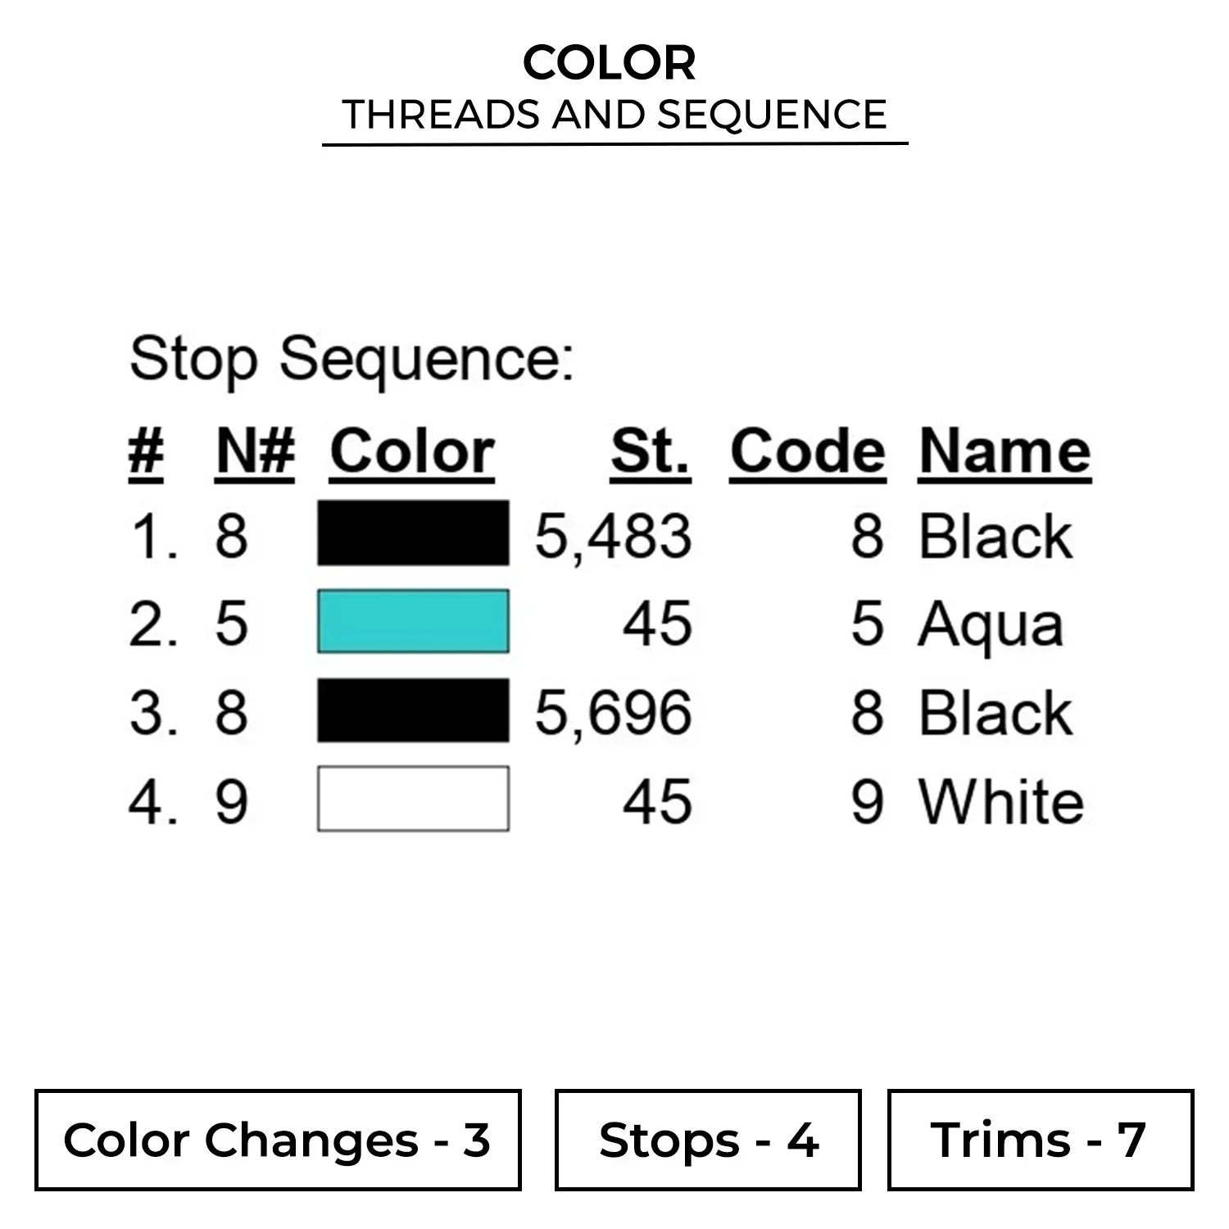Click the Trims - 7 box

[1040, 1140]
